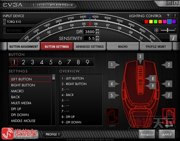Click the DPI value field
This screenshot has height=141, width=180.
pos(90,32)
